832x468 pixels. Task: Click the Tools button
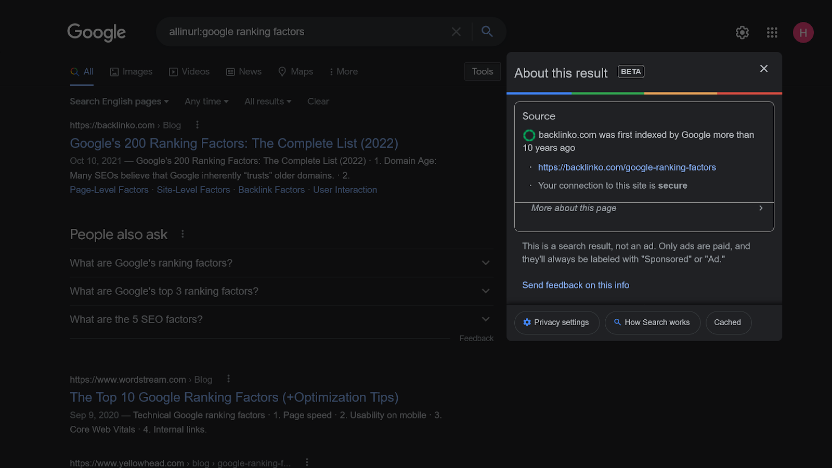482,72
